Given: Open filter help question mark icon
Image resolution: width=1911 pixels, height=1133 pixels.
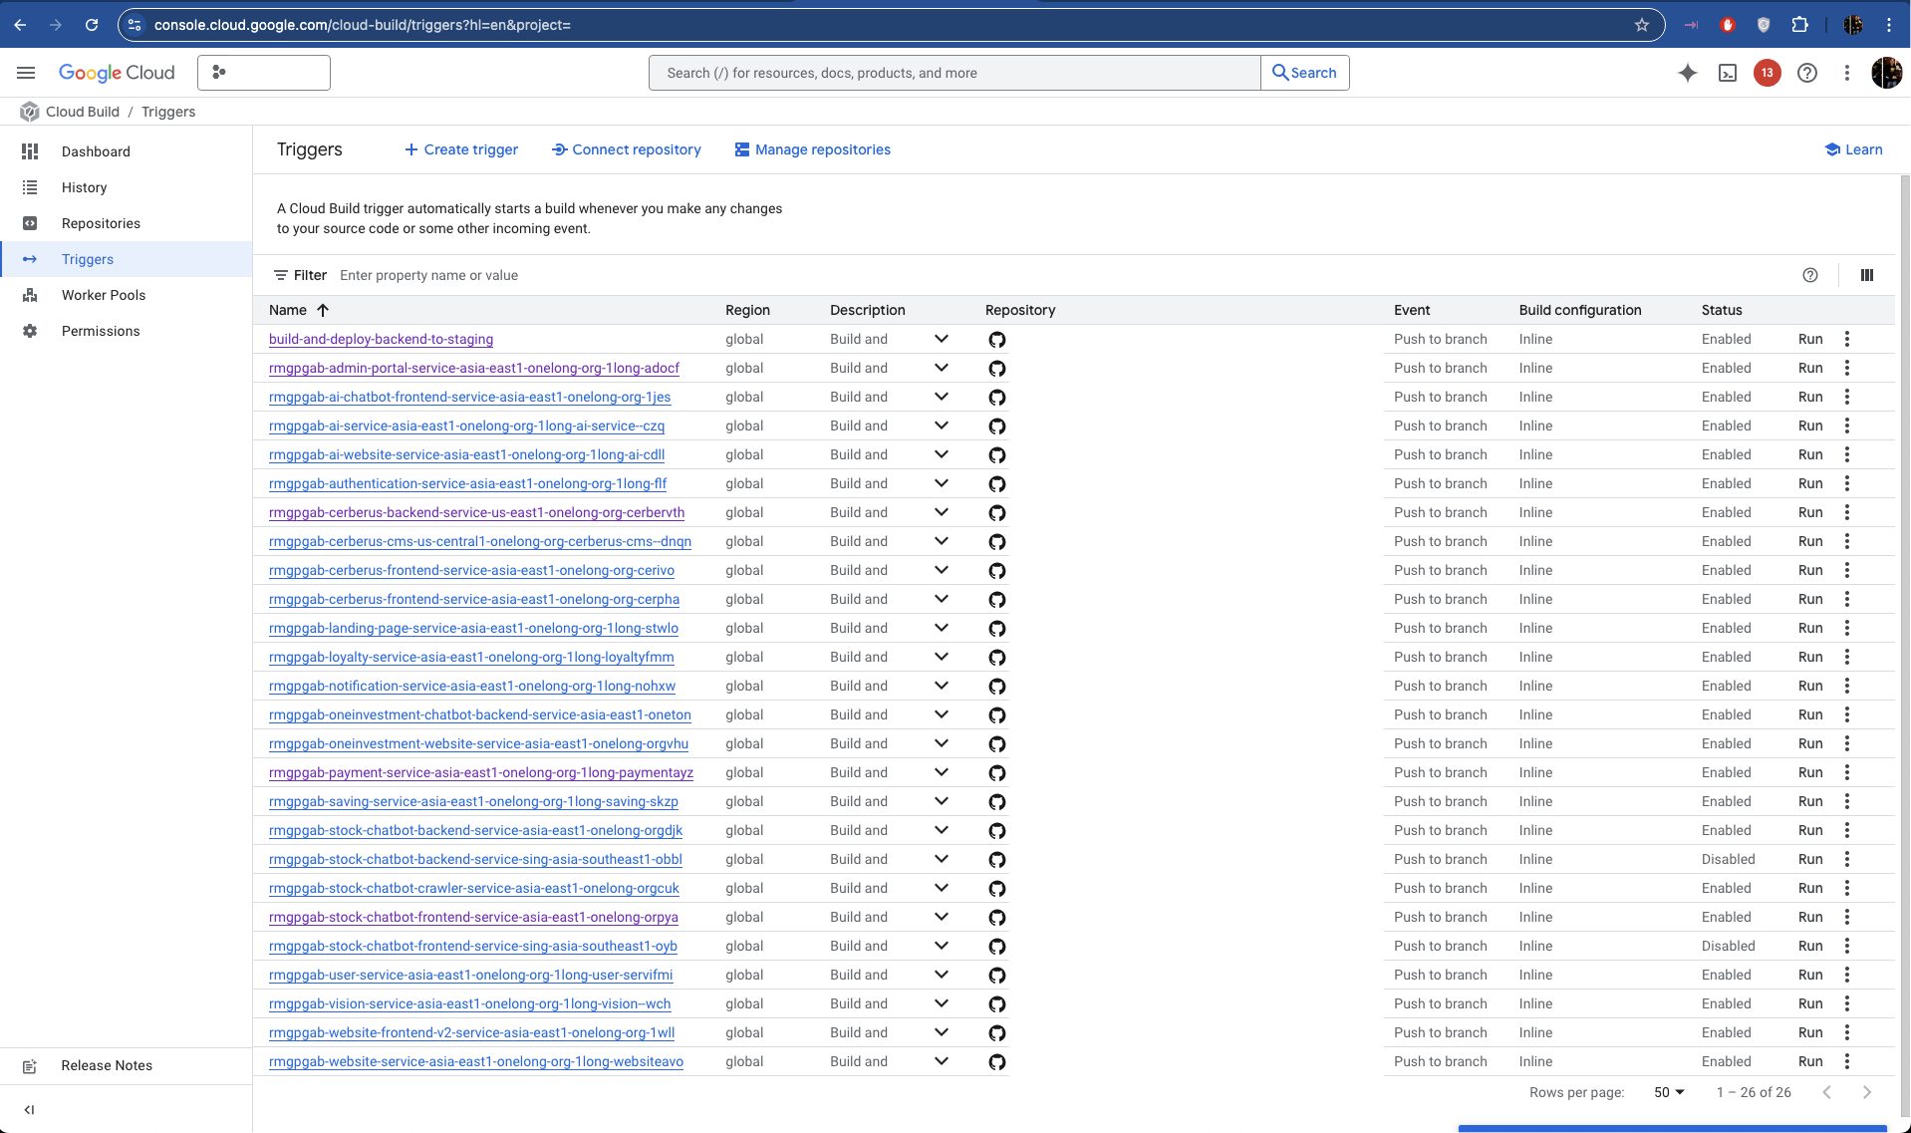Looking at the screenshot, I should tap(1810, 275).
